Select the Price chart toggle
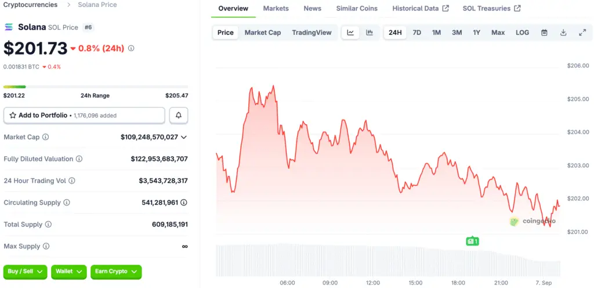Viewport: 594px width, 288px height. coord(226,33)
